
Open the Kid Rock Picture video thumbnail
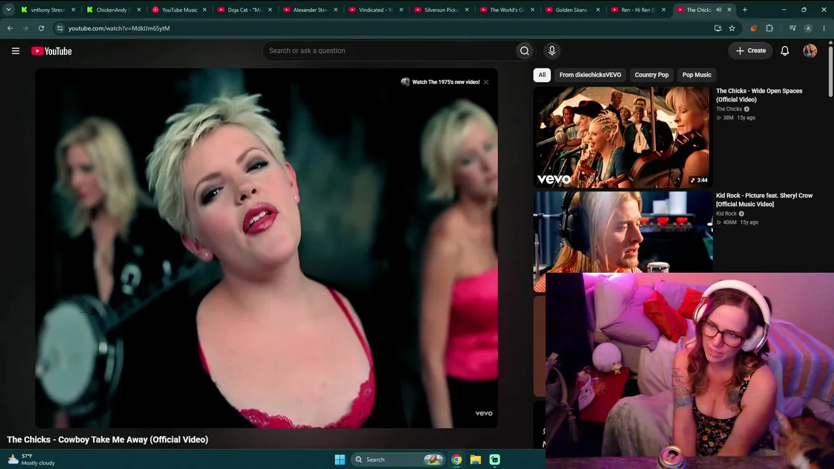point(622,232)
